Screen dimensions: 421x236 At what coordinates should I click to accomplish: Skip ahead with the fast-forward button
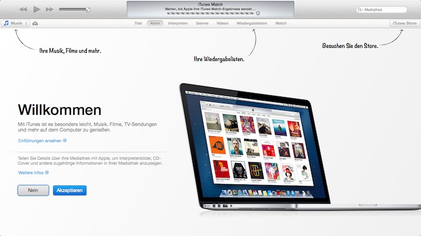pyautogui.click(x=49, y=9)
